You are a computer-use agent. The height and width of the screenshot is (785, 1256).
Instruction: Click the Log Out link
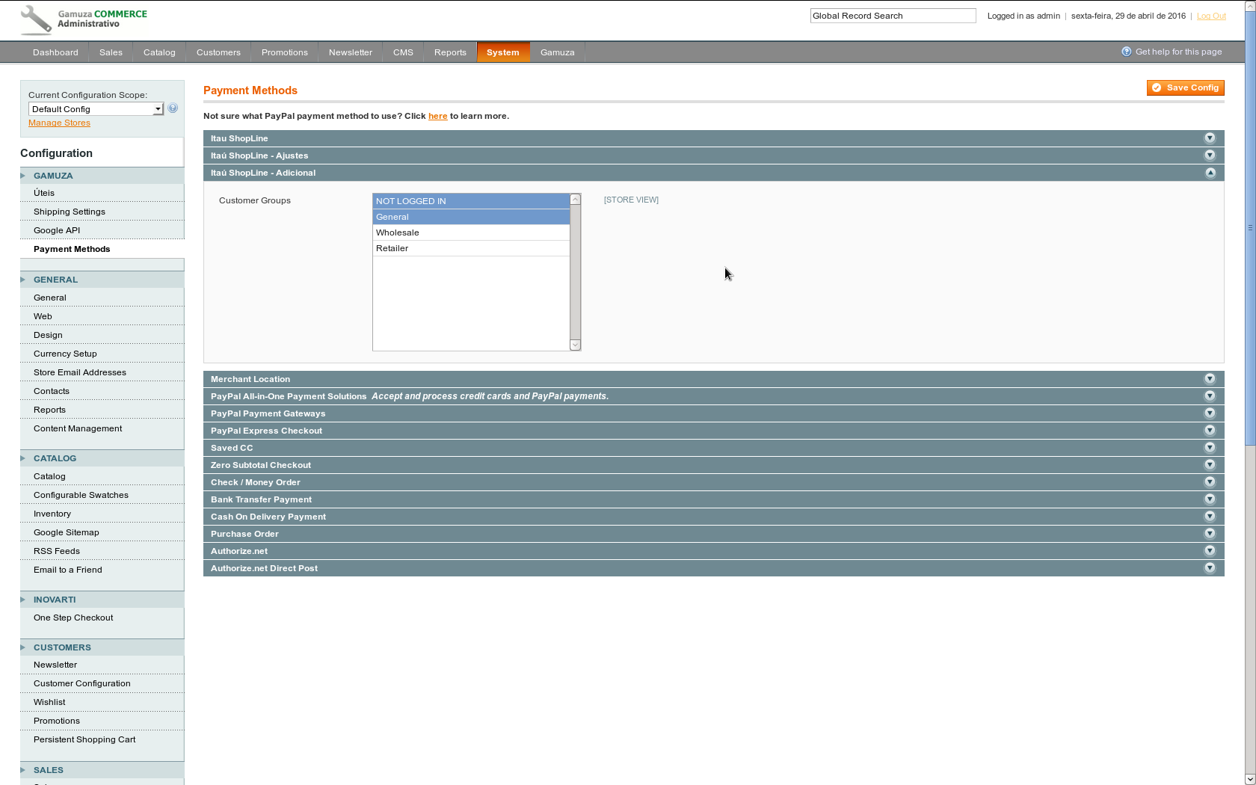pos(1211,16)
